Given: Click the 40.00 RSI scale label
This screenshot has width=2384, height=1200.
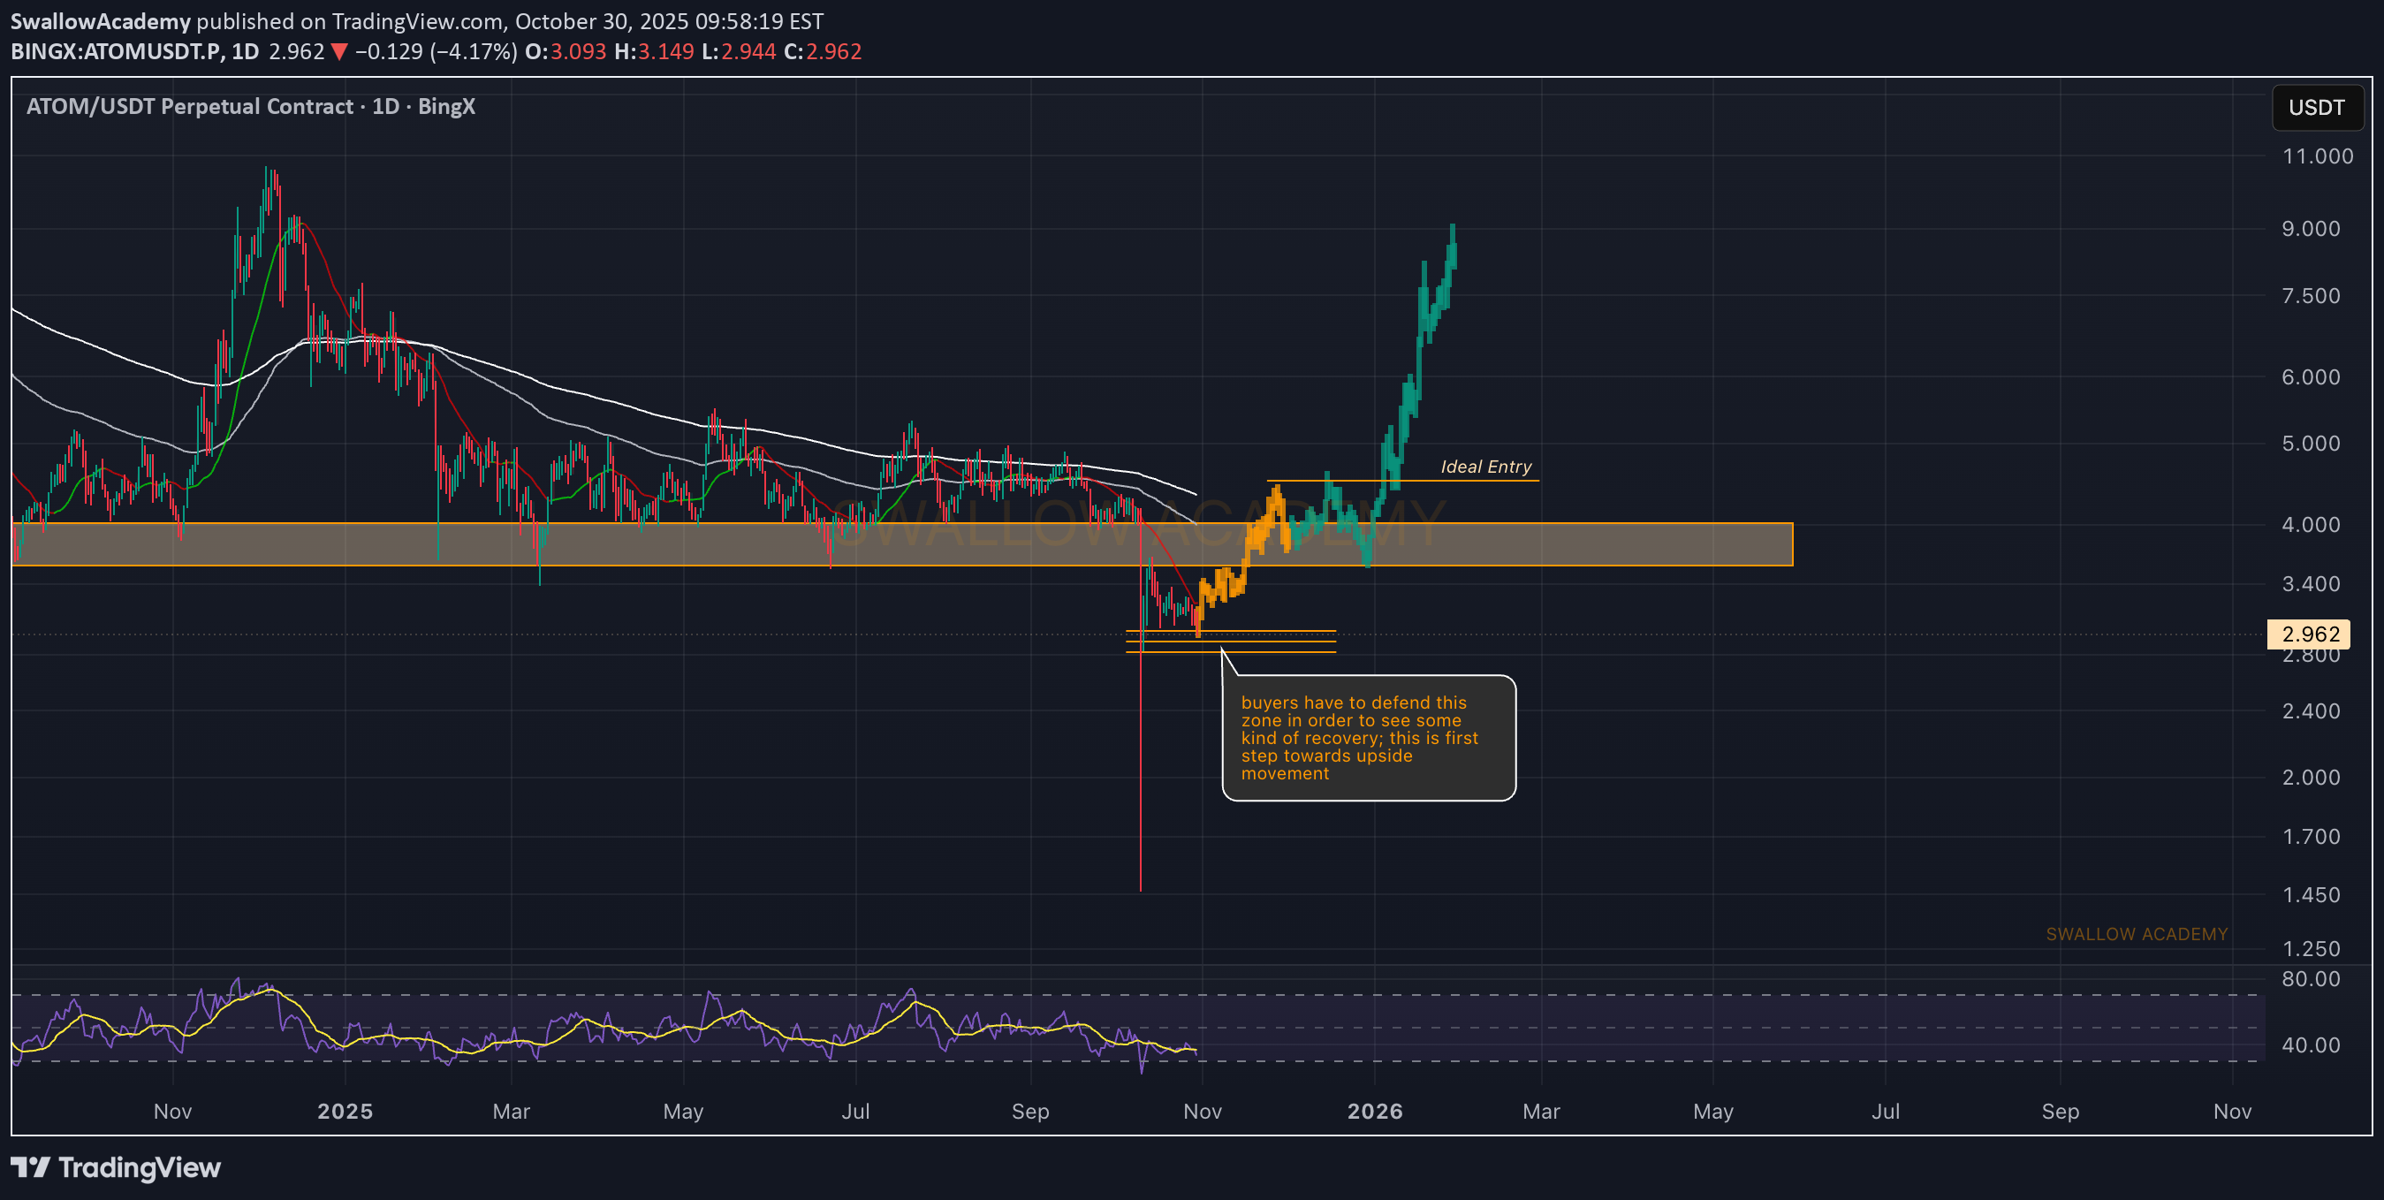Looking at the screenshot, I should pyautogui.click(x=2310, y=1044).
